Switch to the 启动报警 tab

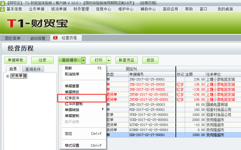[38, 38]
